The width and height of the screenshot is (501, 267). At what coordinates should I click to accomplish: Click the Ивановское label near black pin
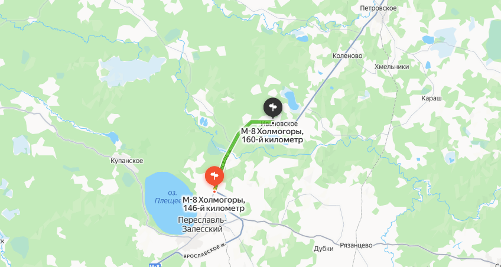[279, 123]
